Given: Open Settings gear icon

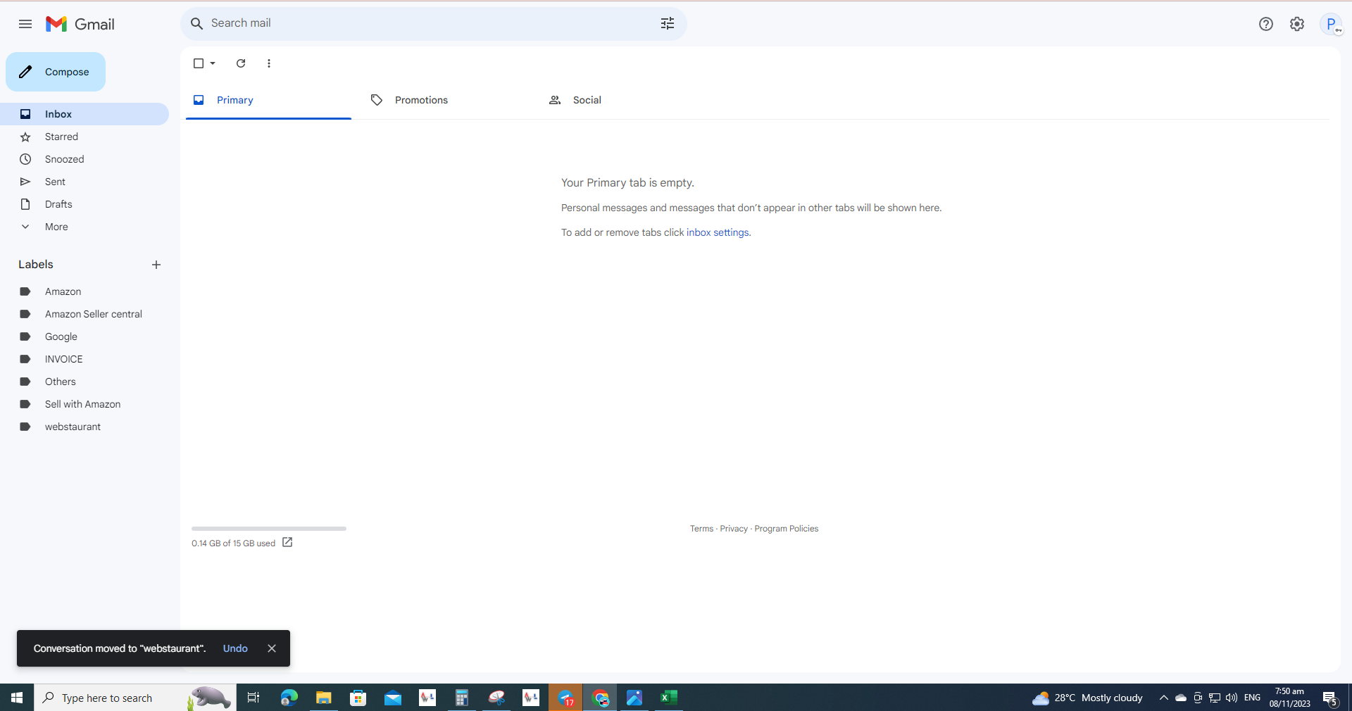Looking at the screenshot, I should [x=1297, y=24].
